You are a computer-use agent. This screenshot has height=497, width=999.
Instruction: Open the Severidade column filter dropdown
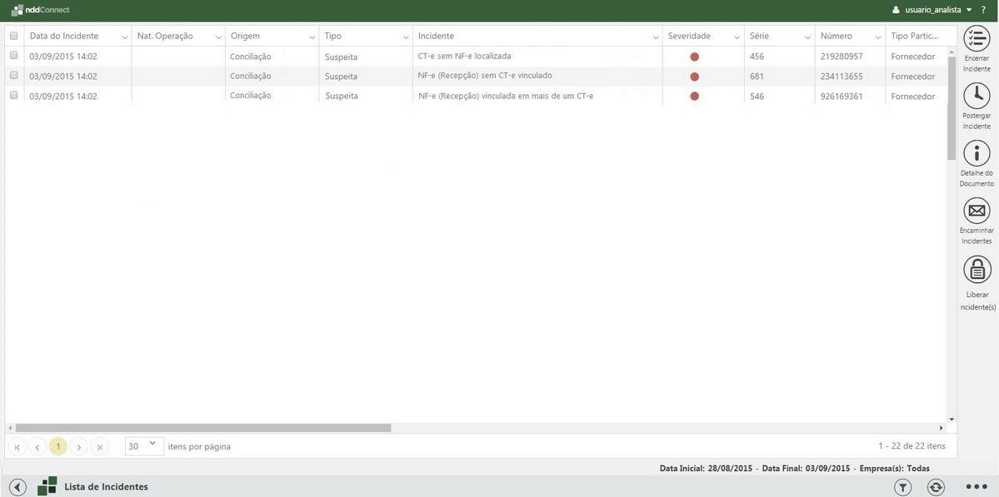(x=737, y=37)
